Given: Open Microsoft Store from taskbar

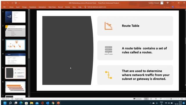Looking at the screenshot, I should coord(26,103).
